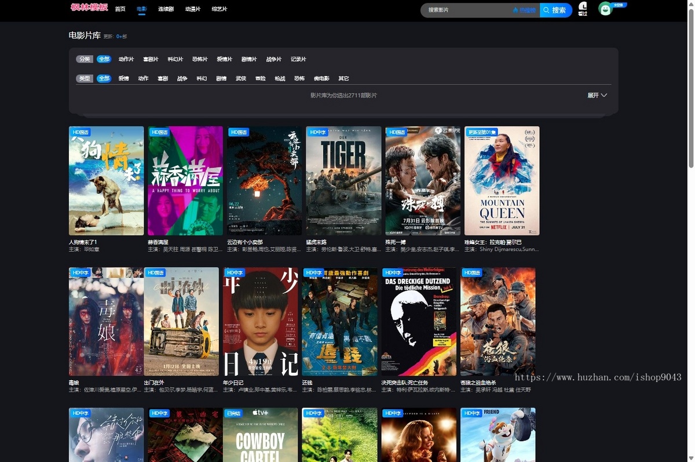Click the 枫林模板 site logo
Image resolution: width=695 pixels, height=462 pixels.
coord(89,8)
